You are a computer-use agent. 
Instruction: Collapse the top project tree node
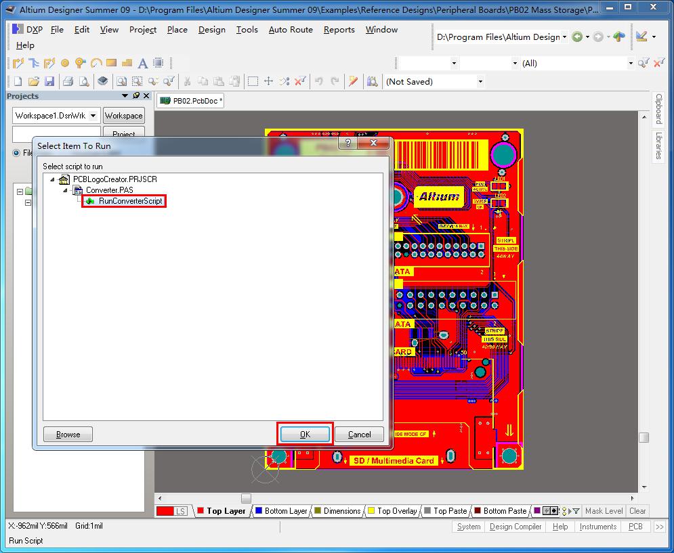click(20, 192)
